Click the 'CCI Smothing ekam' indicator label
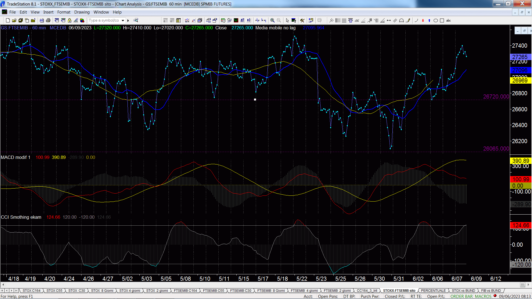The width and height of the screenshot is (532, 299). [x=21, y=217]
